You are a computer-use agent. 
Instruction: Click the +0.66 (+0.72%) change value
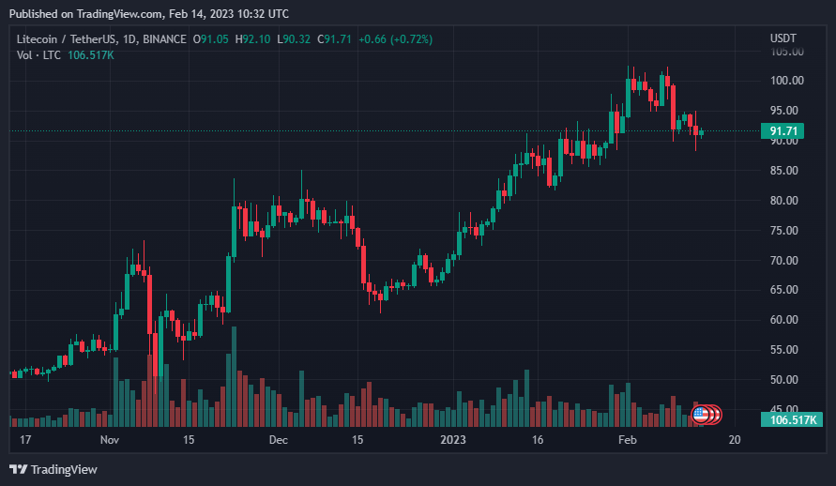[x=395, y=39]
